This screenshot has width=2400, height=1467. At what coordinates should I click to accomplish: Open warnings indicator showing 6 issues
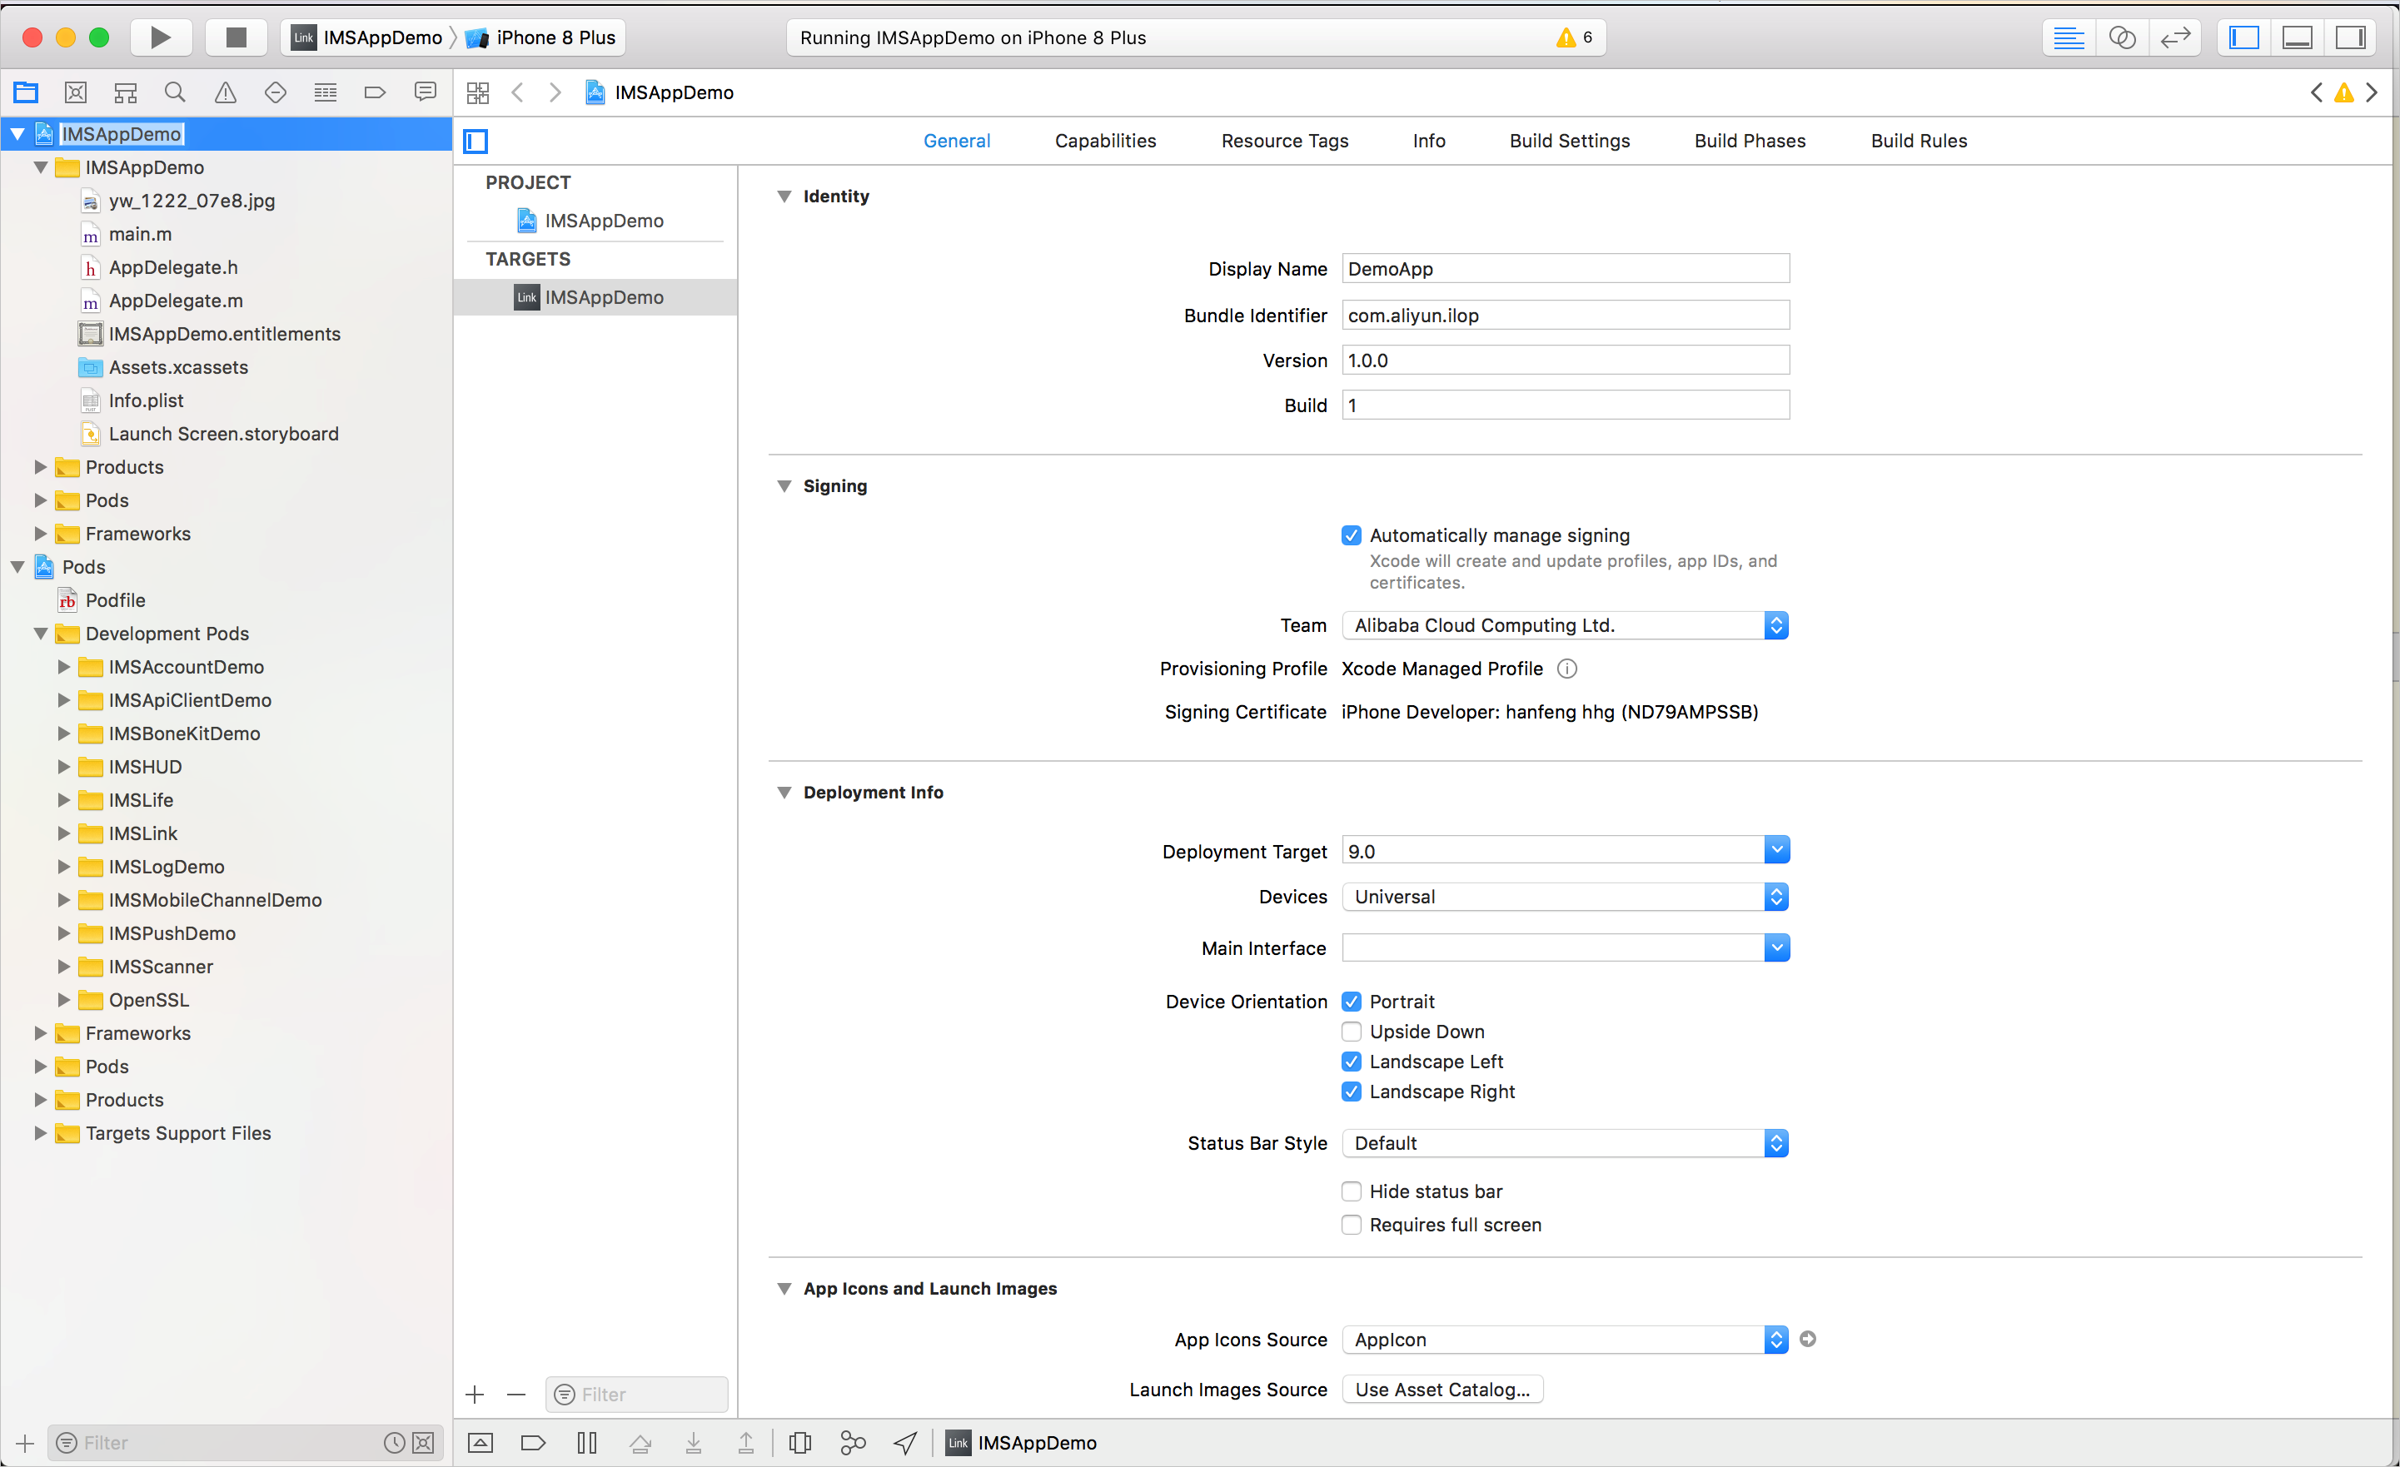(1574, 37)
